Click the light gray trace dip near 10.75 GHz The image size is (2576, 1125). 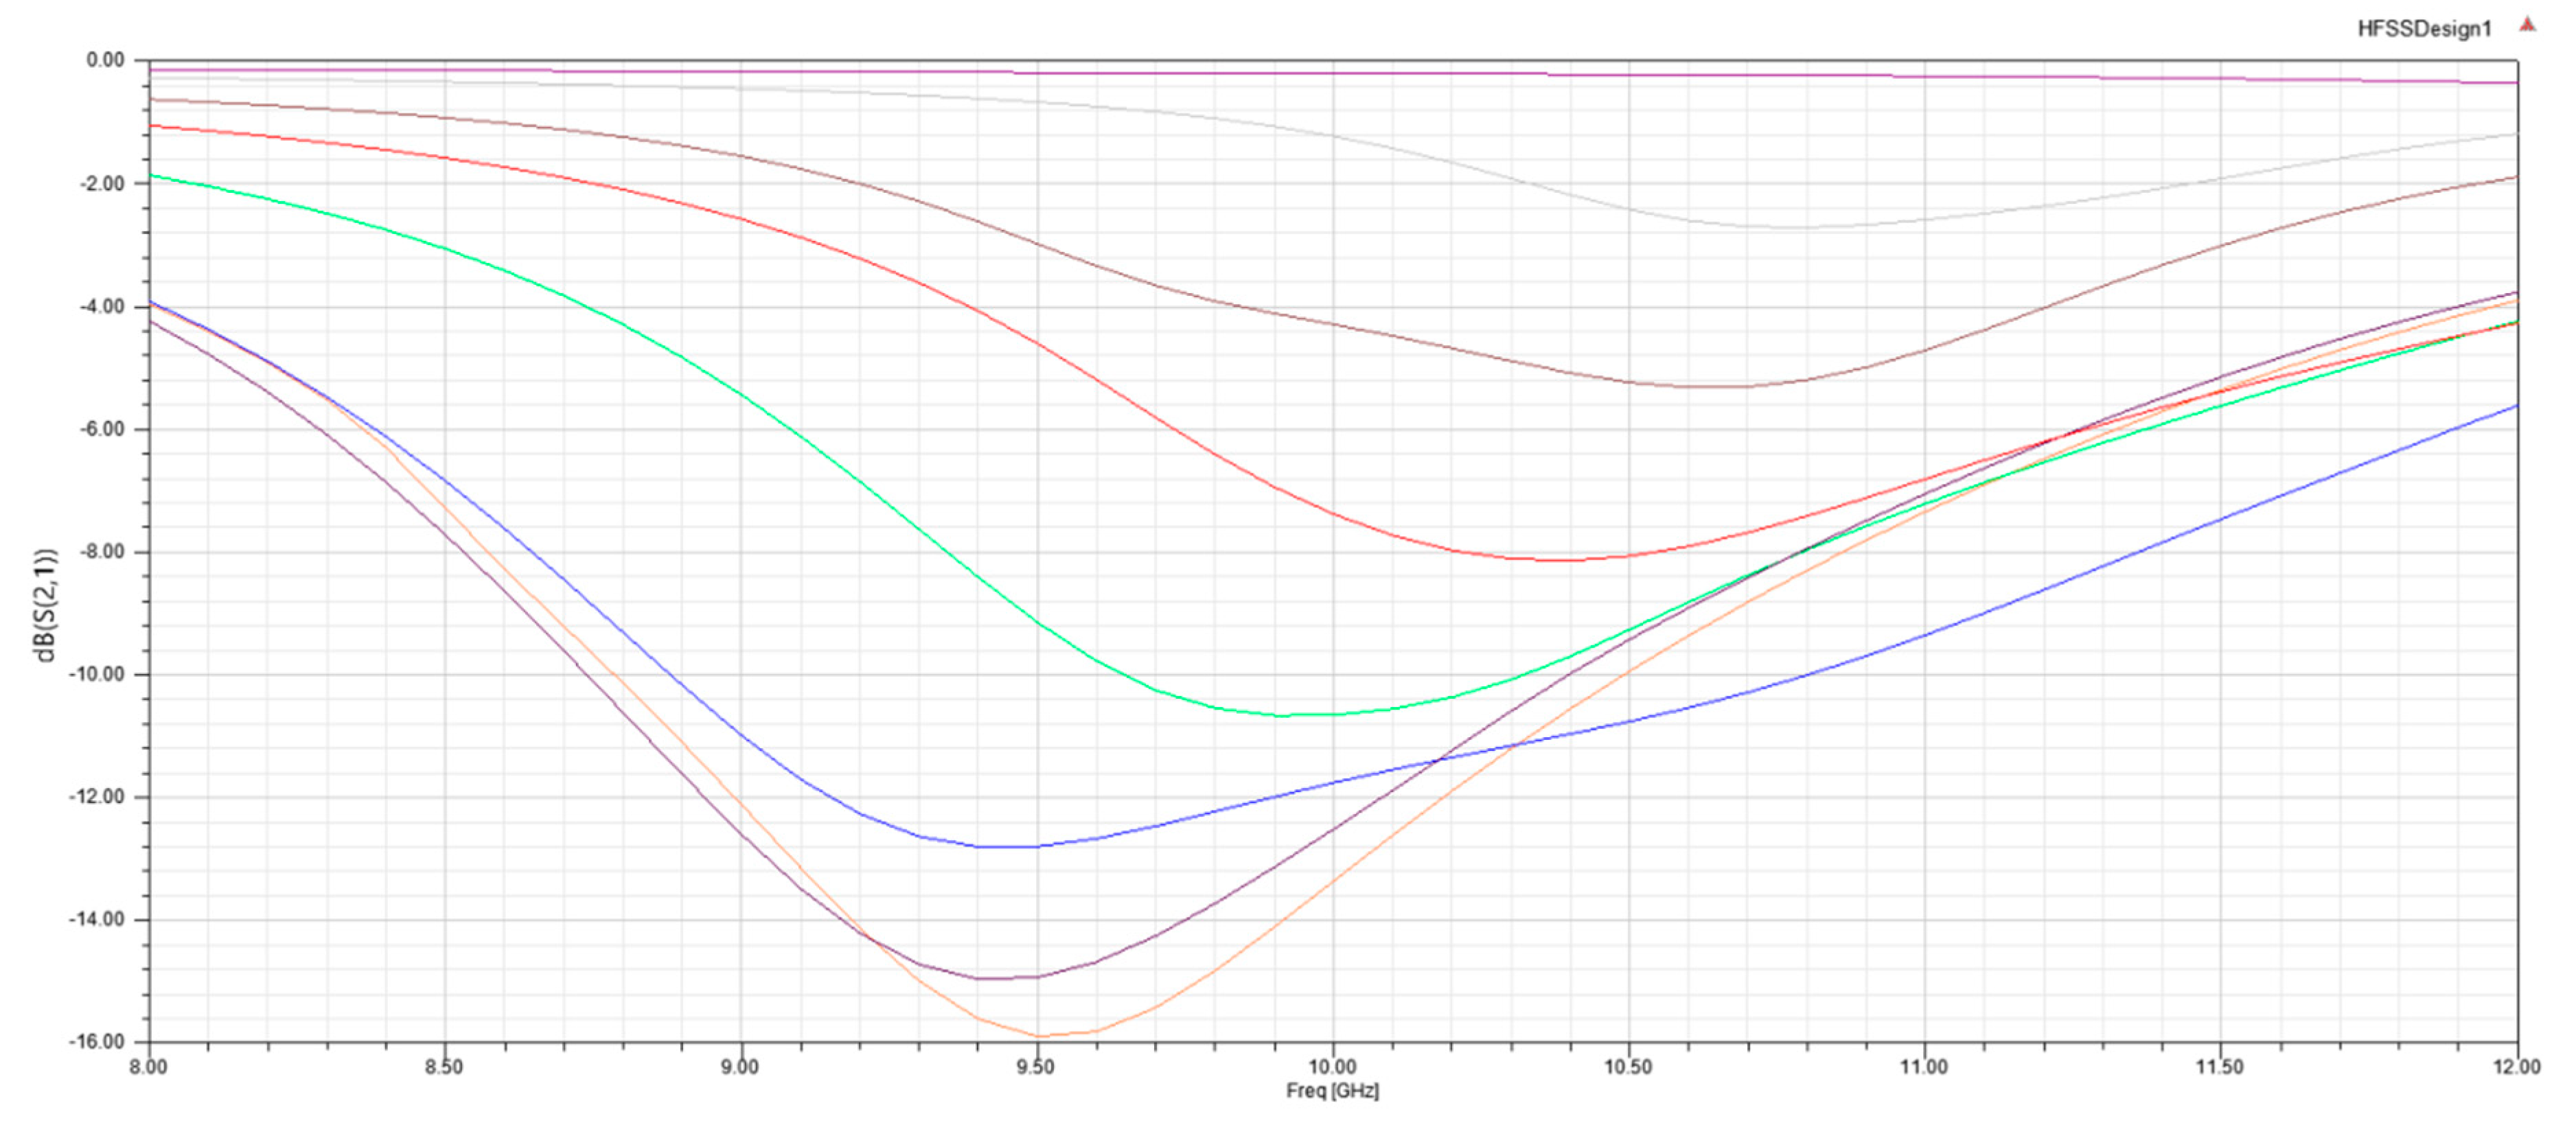point(1780,227)
